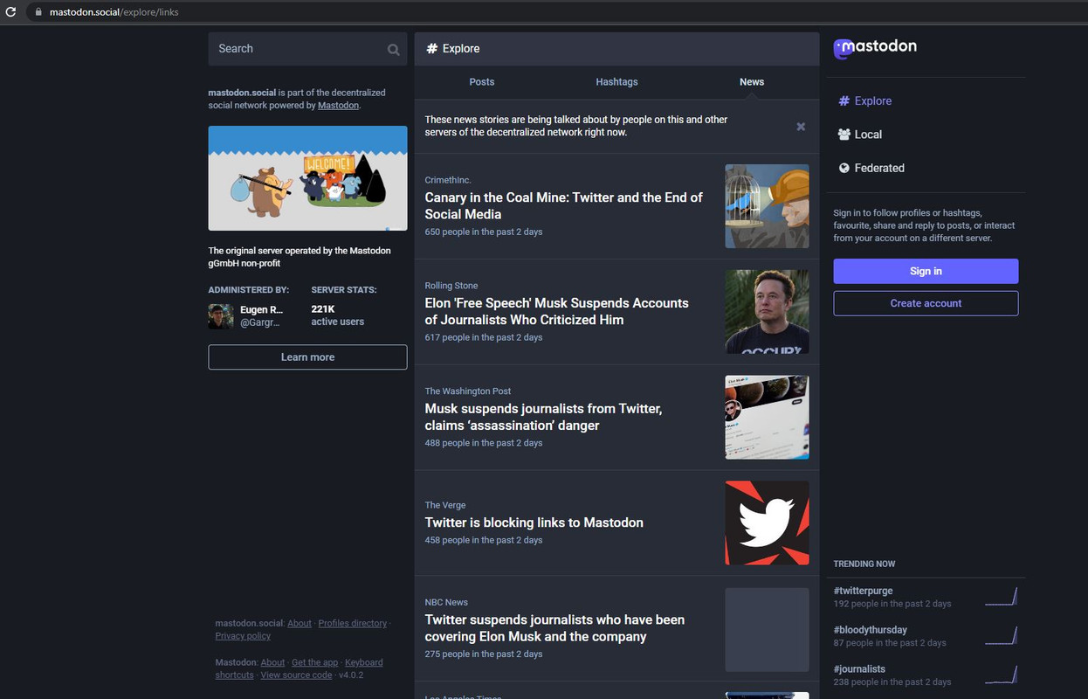Click the Eugen R... admin name
The image size is (1088, 699).
[x=261, y=310]
